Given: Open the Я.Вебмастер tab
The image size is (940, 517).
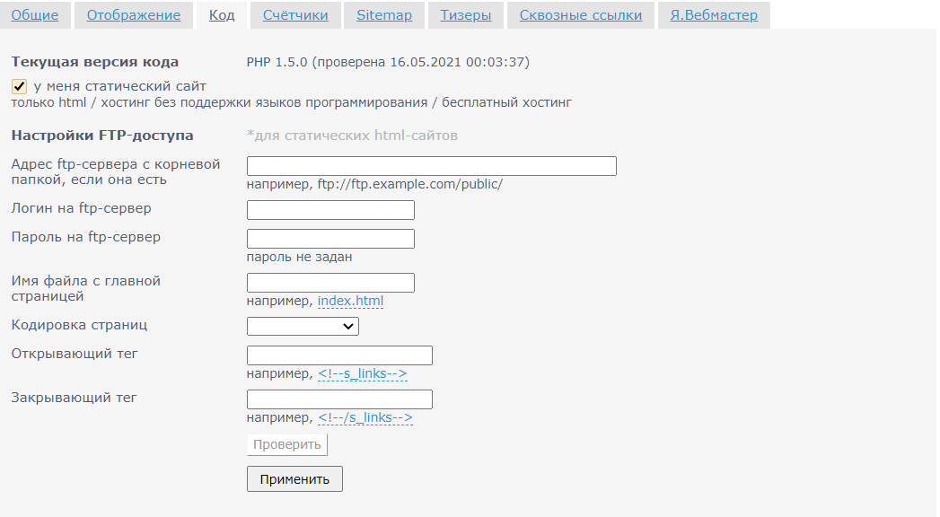Looking at the screenshot, I should [714, 15].
